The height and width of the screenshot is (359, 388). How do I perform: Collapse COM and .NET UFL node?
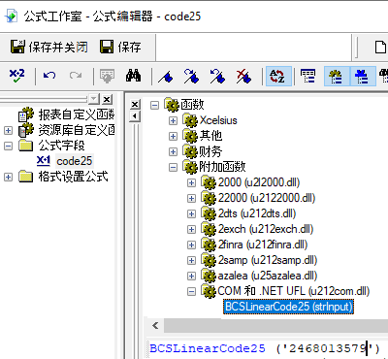point(191,291)
